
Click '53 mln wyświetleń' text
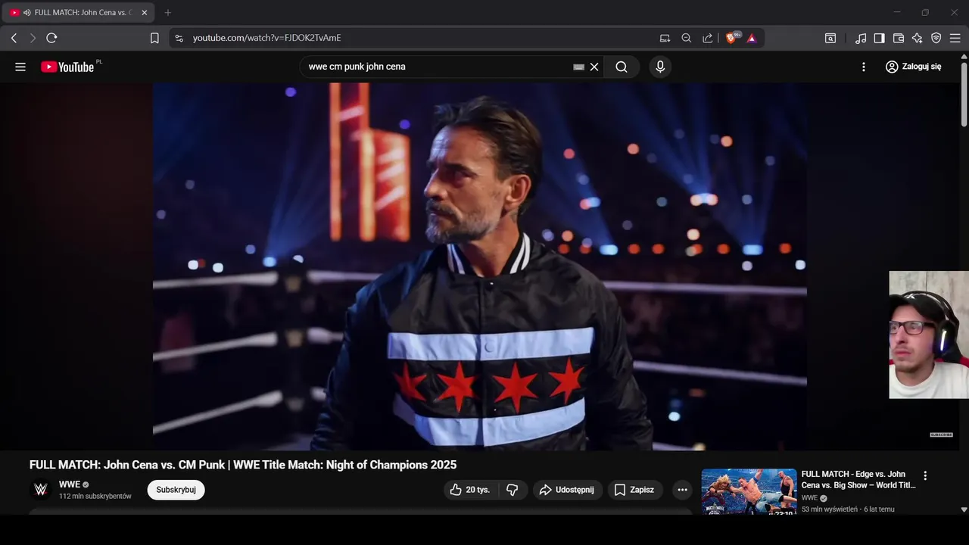pos(830,509)
